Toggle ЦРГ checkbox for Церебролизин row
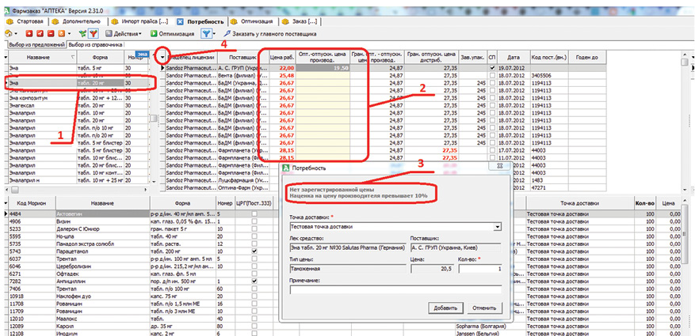Viewport: 695px width, 336px height. tap(254, 266)
